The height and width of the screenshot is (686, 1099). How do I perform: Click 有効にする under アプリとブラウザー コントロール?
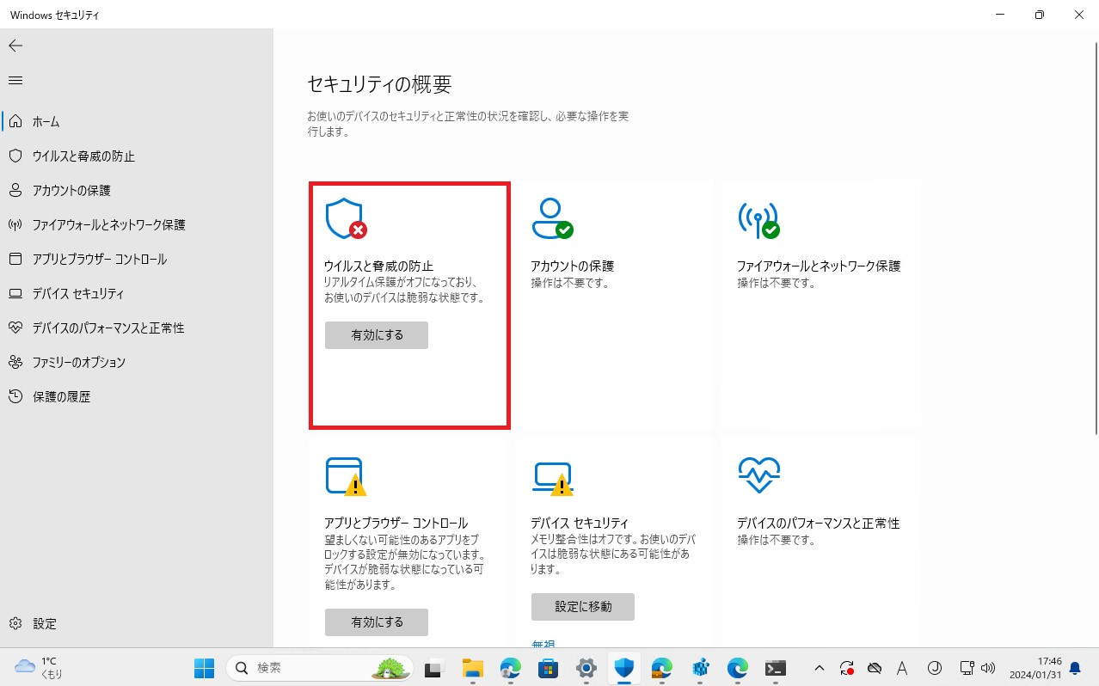click(x=377, y=622)
